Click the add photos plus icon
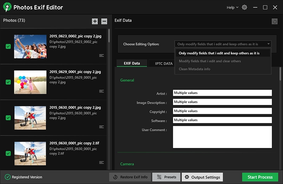 point(95,21)
